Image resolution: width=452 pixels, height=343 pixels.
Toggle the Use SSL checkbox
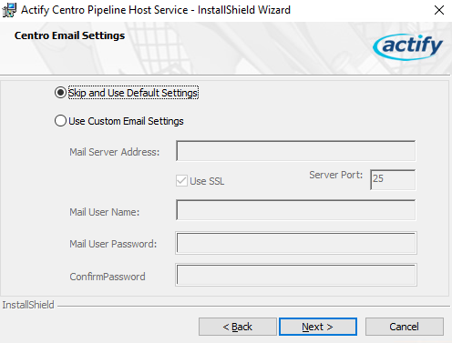pyautogui.click(x=181, y=181)
